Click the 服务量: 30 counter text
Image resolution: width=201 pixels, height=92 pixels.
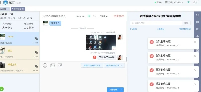click(6, 14)
